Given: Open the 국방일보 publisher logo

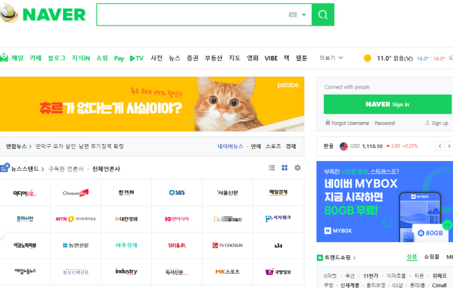Looking at the screenshot, I should 278,272.
